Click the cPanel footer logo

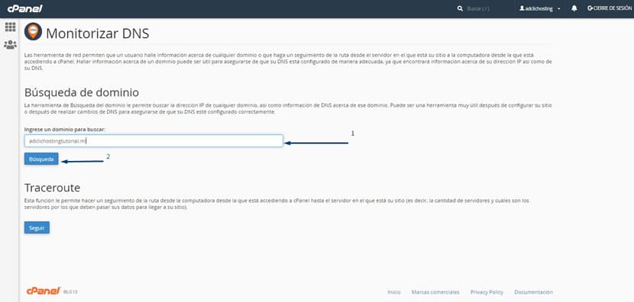[44, 291]
